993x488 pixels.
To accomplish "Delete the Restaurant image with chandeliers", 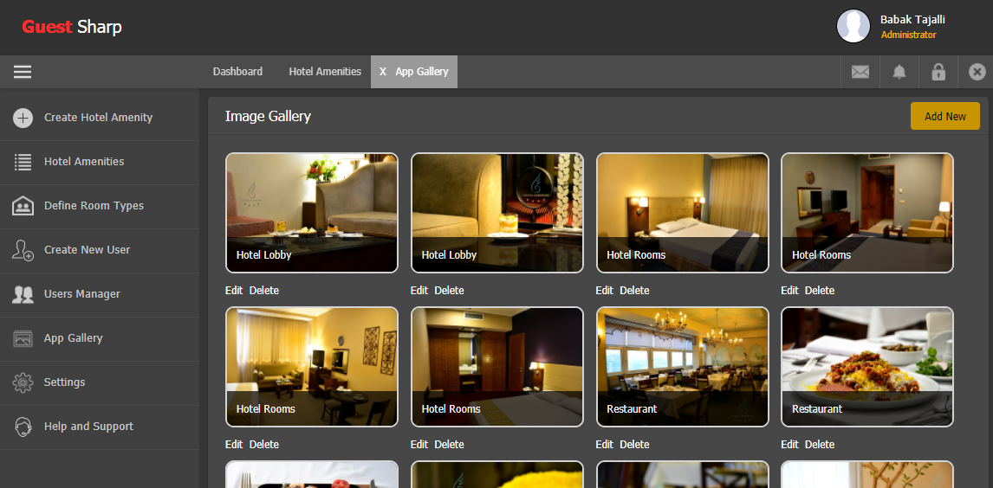I will point(634,445).
